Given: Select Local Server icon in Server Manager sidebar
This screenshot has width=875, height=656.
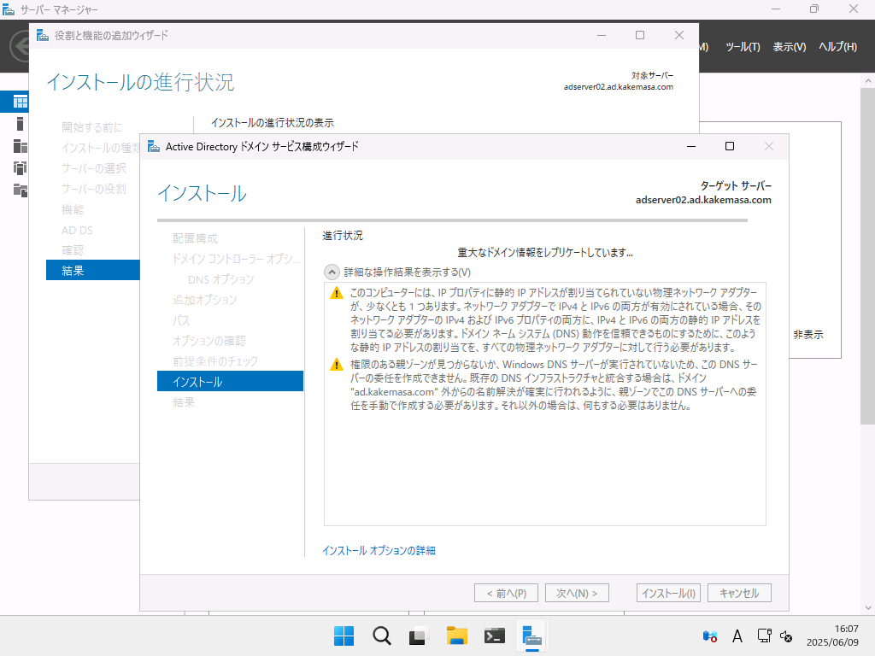Looking at the screenshot, I should [x=21, y=124].
